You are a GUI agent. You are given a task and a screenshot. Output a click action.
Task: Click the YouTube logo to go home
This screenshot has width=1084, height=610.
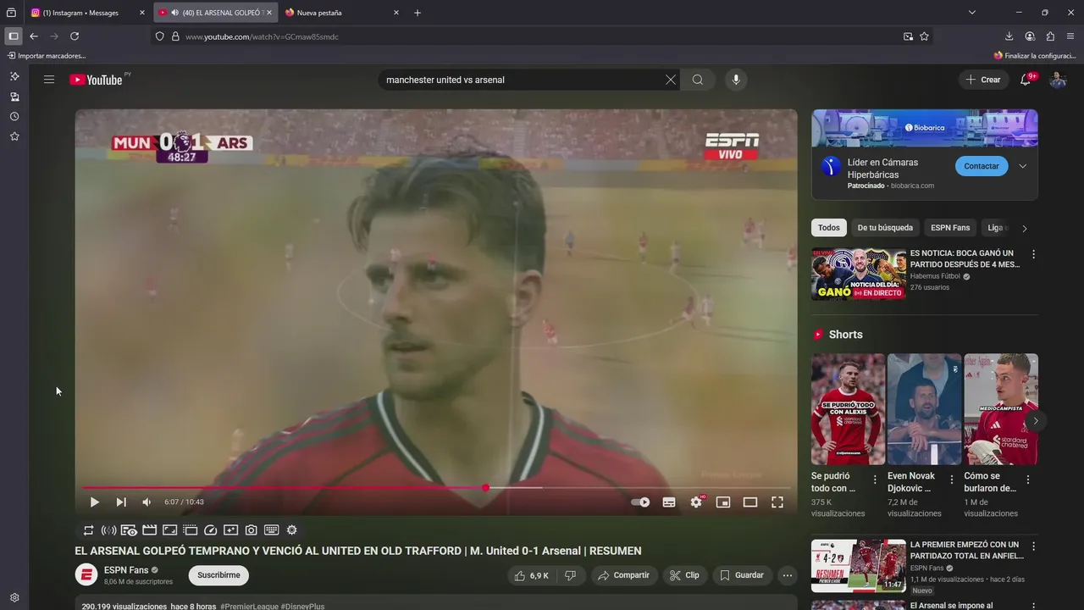coord(97,80)
